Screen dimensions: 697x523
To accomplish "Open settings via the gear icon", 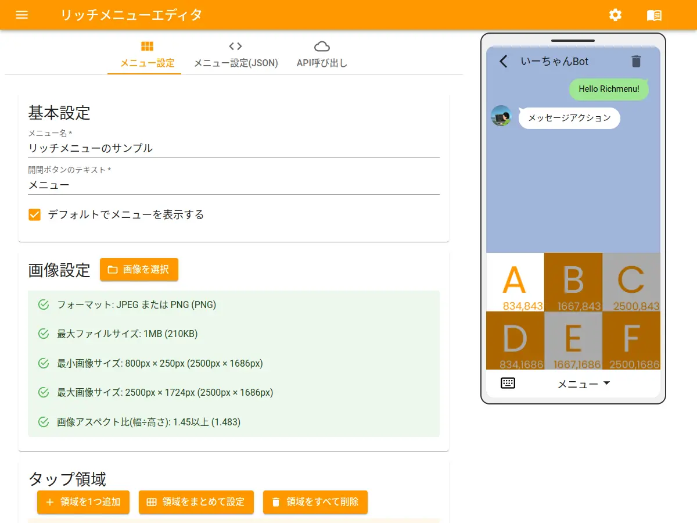I will coord(615,15).
